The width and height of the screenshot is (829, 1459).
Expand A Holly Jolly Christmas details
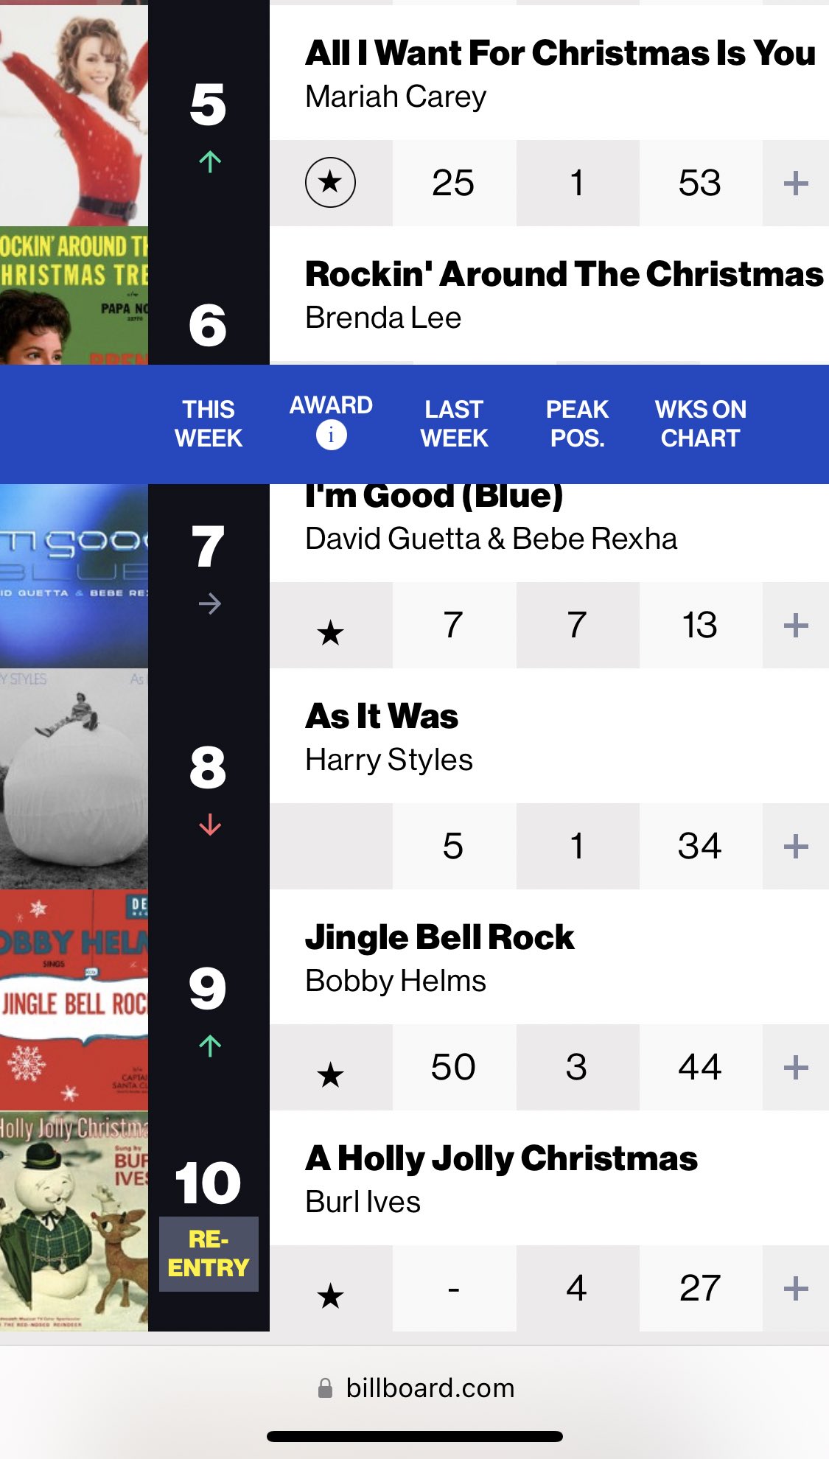point(796,1288)
